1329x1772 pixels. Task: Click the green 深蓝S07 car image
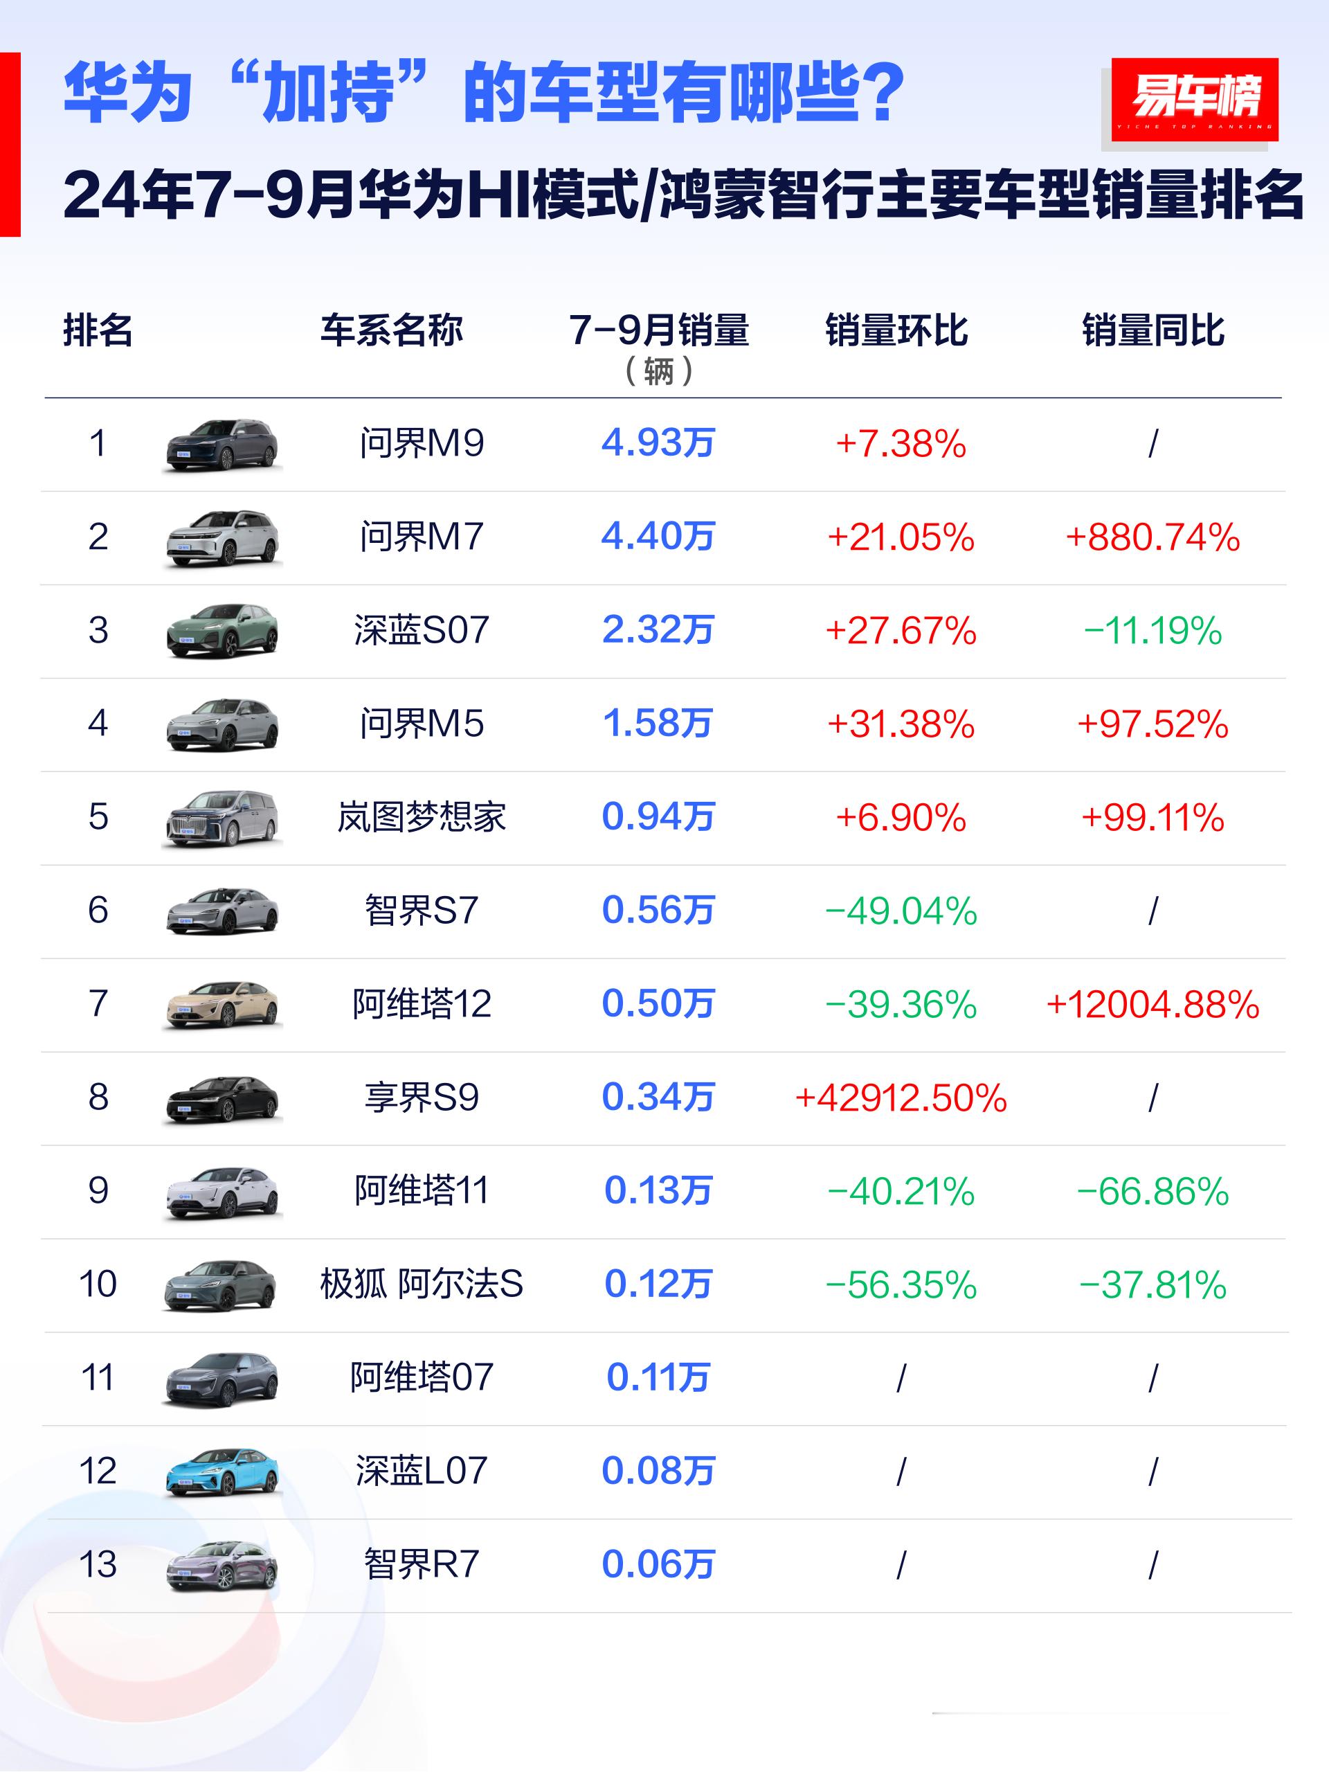(x=221, y=632)
